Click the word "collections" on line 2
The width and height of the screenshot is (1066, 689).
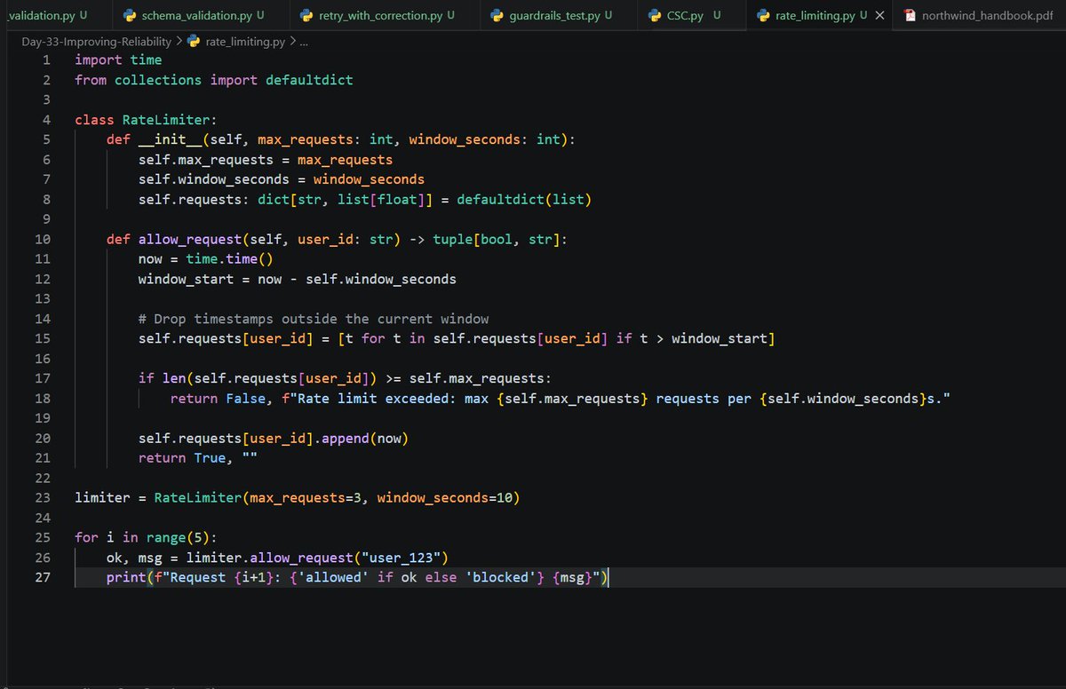pos(158,80)
